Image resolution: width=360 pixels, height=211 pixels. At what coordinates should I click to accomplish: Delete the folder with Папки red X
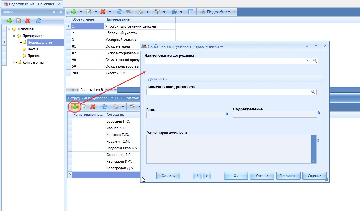point(28,21)
